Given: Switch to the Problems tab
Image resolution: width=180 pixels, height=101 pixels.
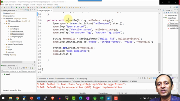Looking at the screenshot, I should [x=41, y=79].
